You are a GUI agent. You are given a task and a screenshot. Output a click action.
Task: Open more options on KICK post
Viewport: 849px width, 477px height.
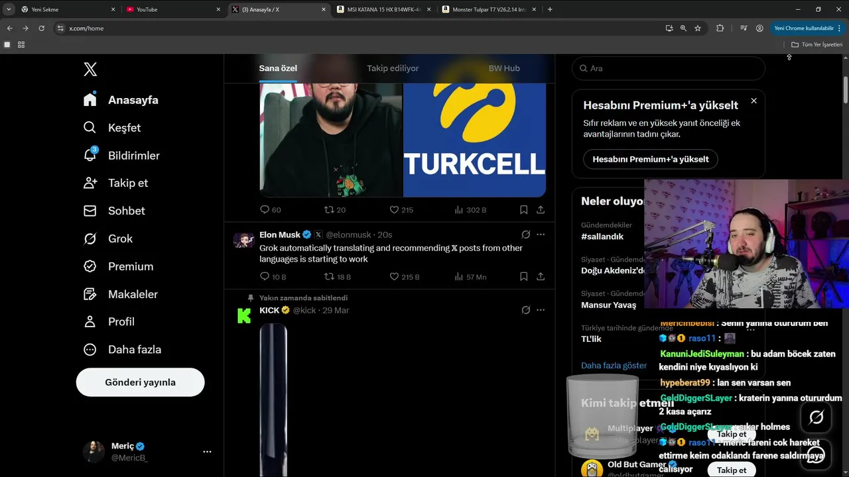pyautogui.click(x=541, y=310)
